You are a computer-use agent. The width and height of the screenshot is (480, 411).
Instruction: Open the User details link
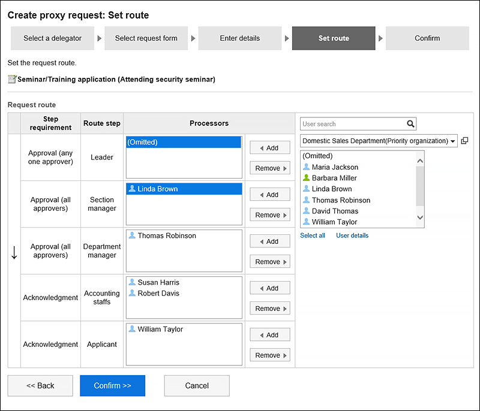tap(352, 235)
